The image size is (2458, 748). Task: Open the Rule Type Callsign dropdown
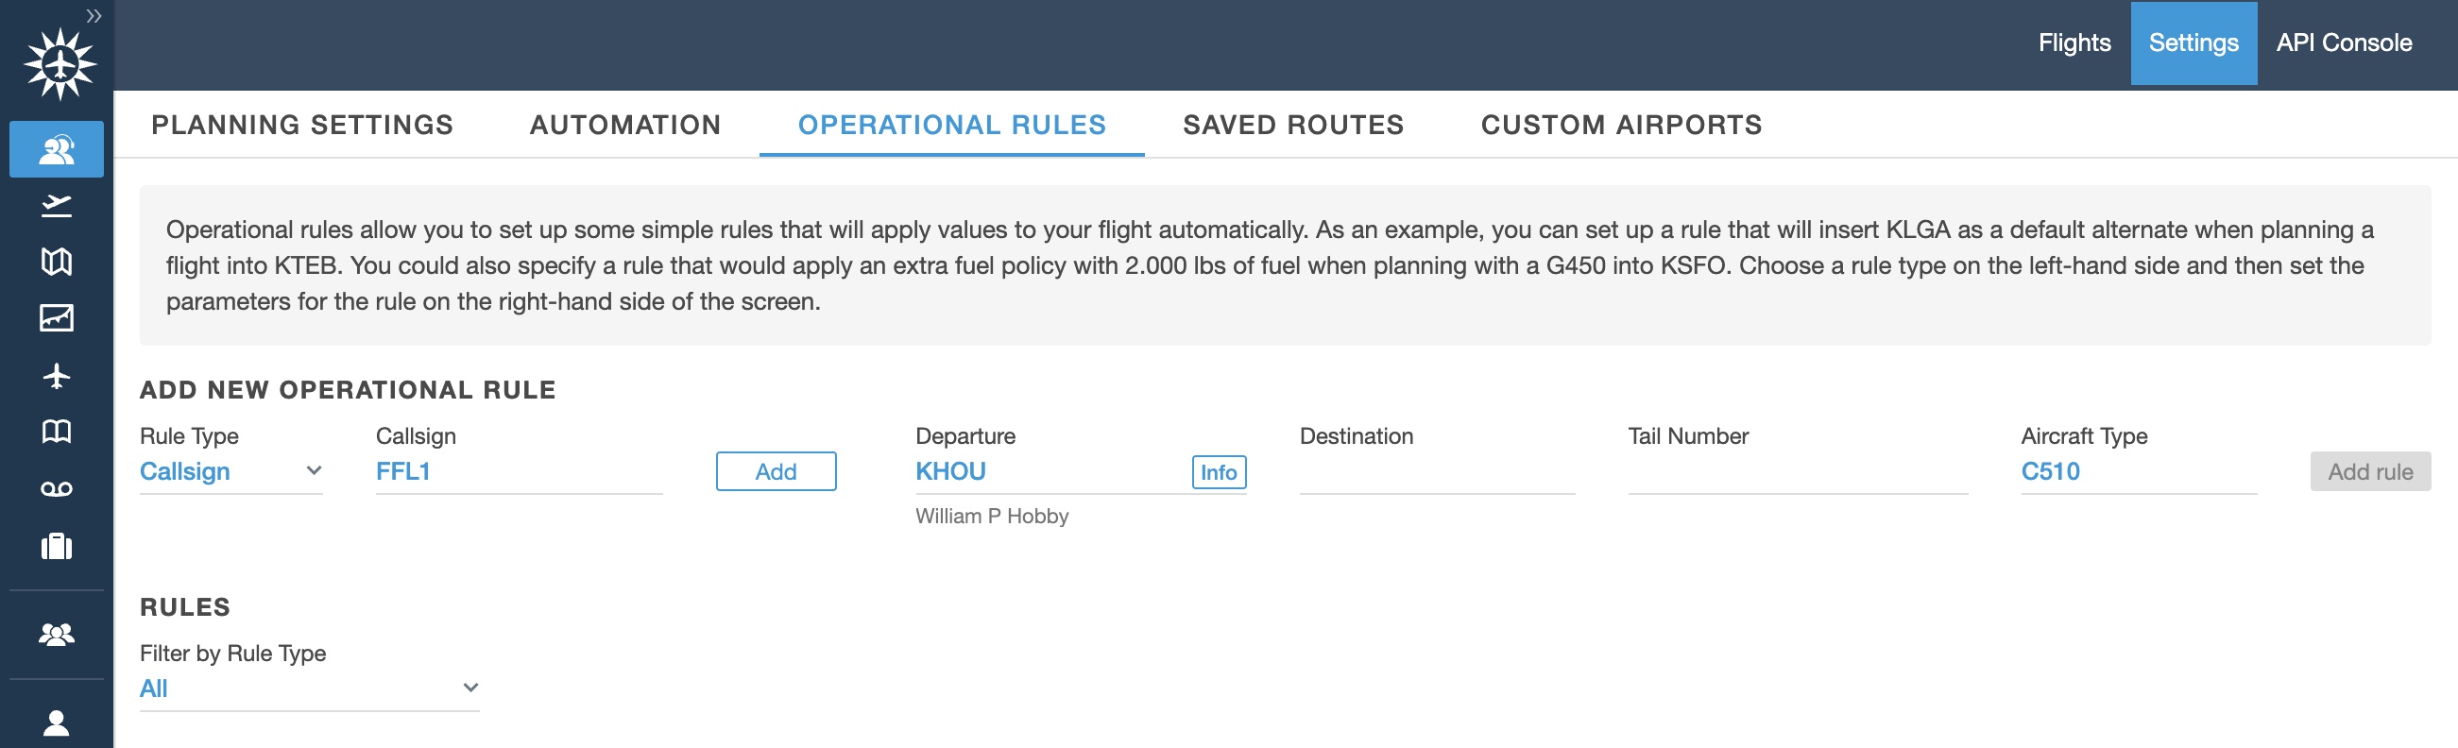click(x=230, y=471)
